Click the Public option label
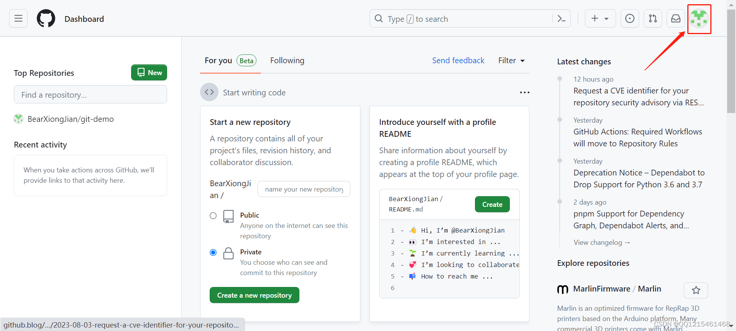 point(250,215)
